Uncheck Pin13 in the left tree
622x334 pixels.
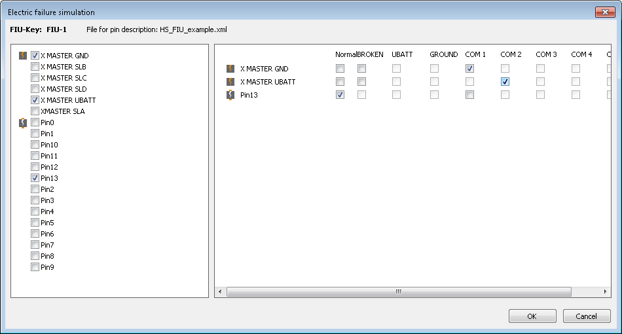pos(35,177)
